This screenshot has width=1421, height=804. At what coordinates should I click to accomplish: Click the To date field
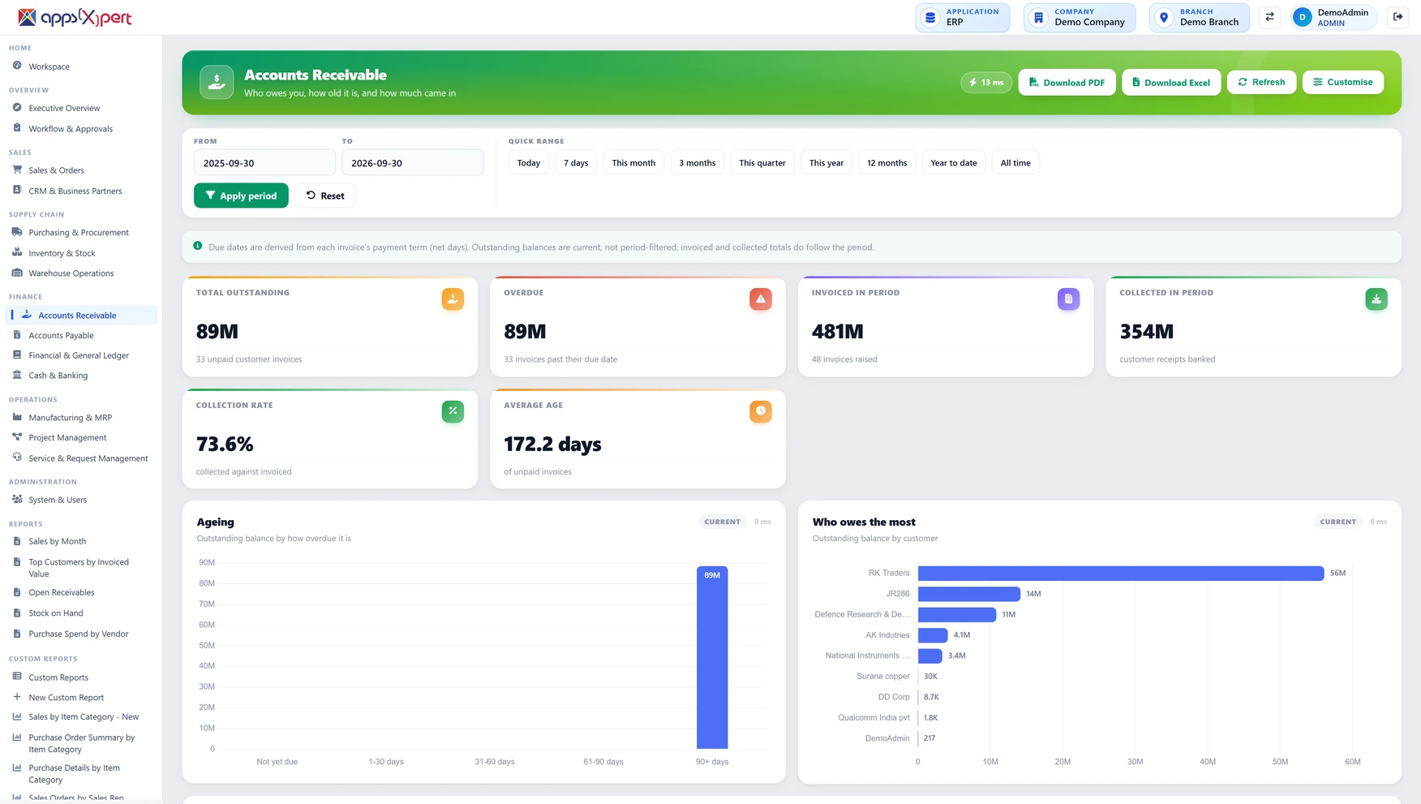point(413,163)
